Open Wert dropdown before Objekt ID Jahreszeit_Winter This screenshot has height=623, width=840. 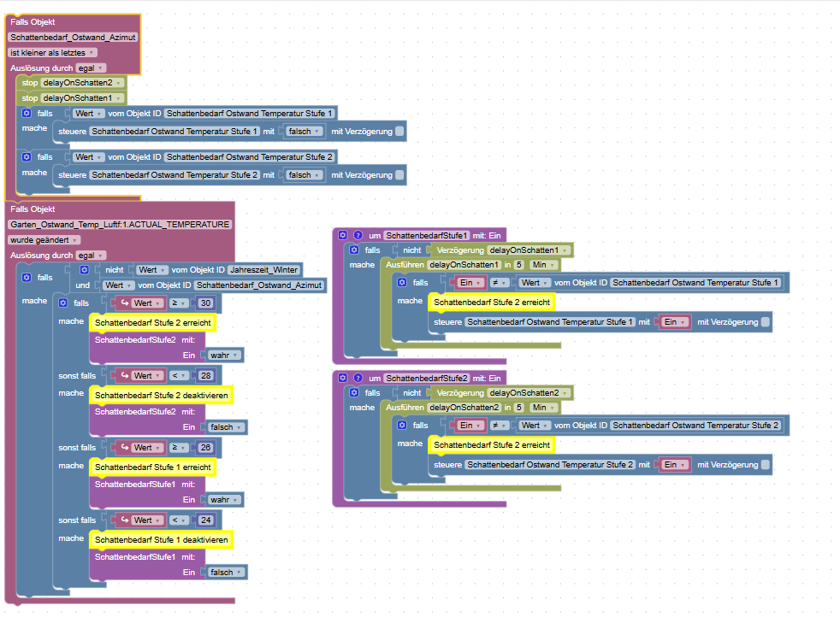click(x=151, y=270)
